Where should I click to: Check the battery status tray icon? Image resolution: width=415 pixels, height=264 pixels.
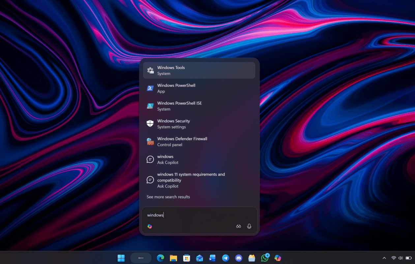coord(408,258)
